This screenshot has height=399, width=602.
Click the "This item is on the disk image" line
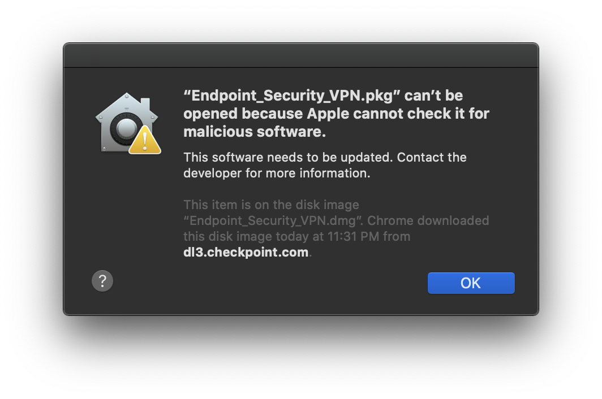click(271, 205)
